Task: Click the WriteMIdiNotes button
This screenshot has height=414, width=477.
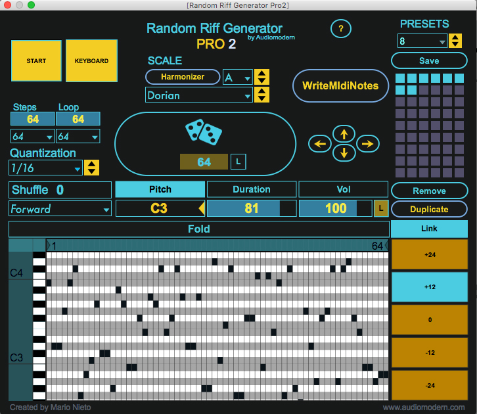Action: 340,86
